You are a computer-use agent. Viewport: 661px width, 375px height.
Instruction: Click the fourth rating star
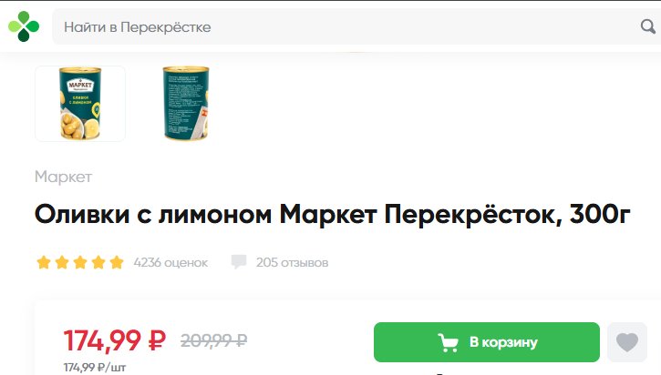pos(98,262)
